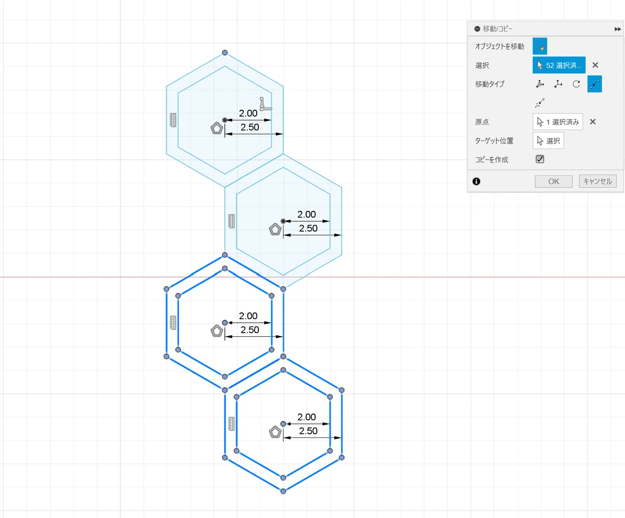Select the 2.50 dimension in the lowest hexagon
Image resolution: width=625 pixels, height=518 pixels.
(x=308, y=431)
